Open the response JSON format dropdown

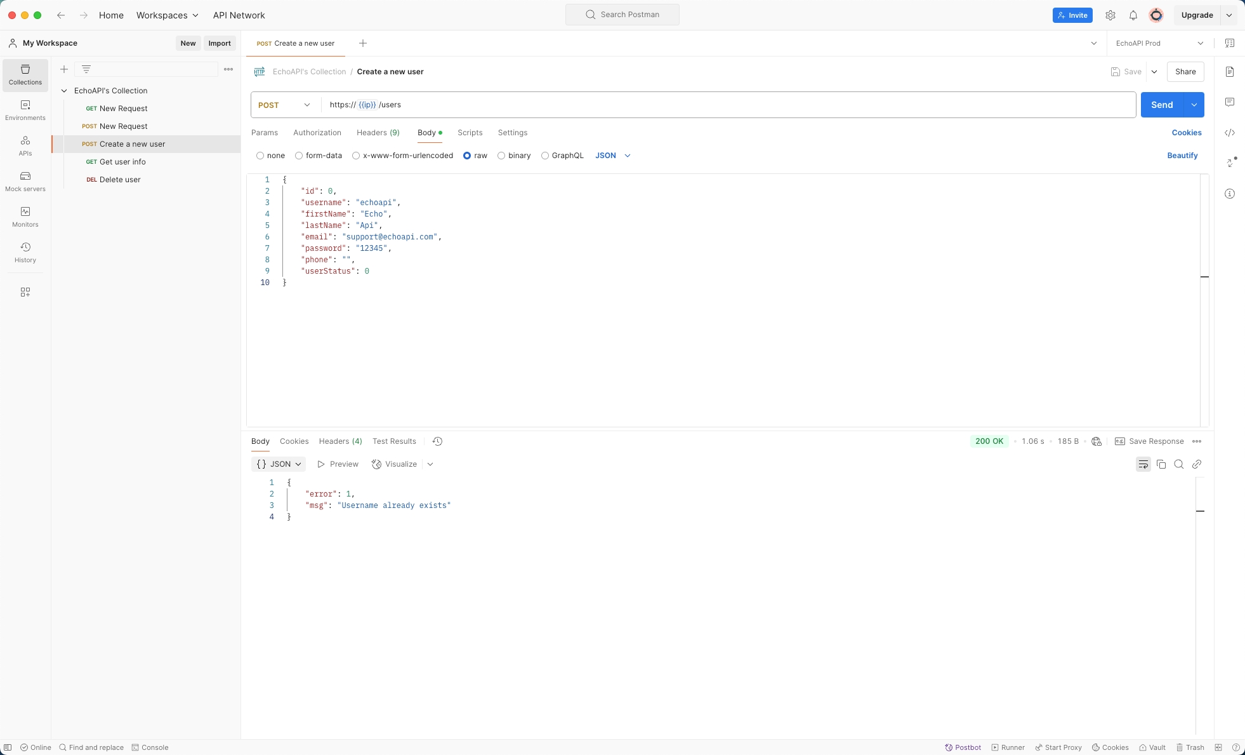coord(279,464)
